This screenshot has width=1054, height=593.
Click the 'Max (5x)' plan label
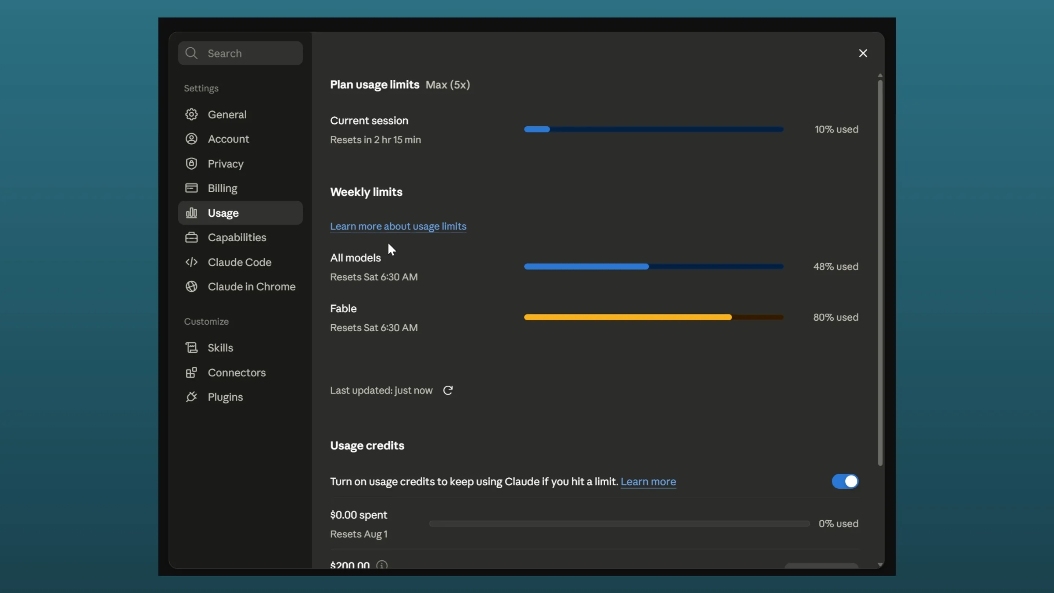pos(448,85)
